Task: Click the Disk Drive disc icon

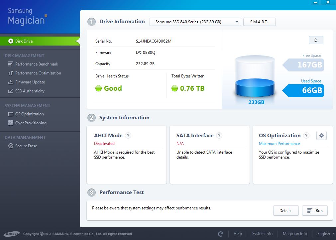Action: pyautogui.click(x=11, y=41)
